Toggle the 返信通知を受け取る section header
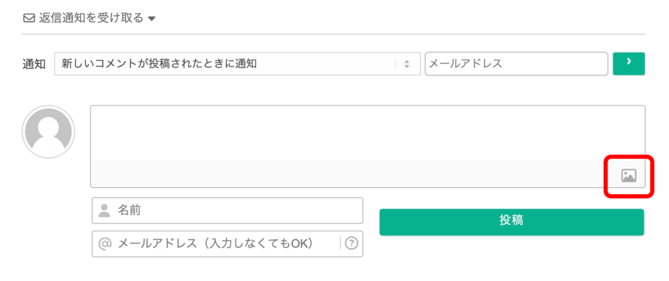Screen dimensions: 669x281 coord(89,19)
